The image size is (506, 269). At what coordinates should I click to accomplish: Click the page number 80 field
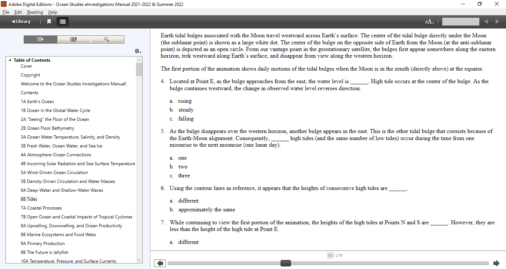pos(330,255)
